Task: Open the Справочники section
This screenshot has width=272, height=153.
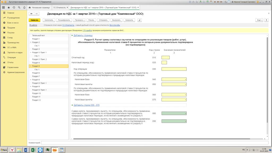Action: [13, 67]
